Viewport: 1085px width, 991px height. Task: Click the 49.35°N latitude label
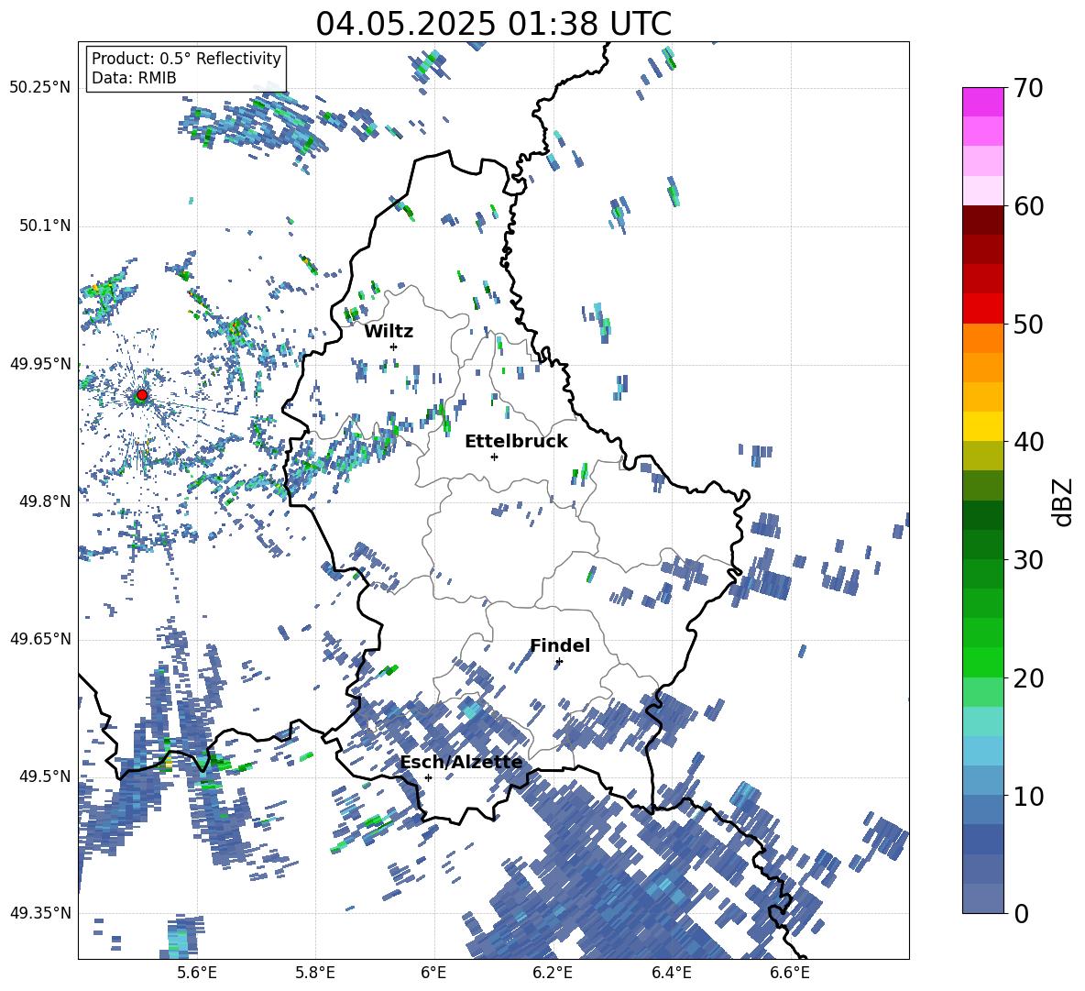point(40,913)
